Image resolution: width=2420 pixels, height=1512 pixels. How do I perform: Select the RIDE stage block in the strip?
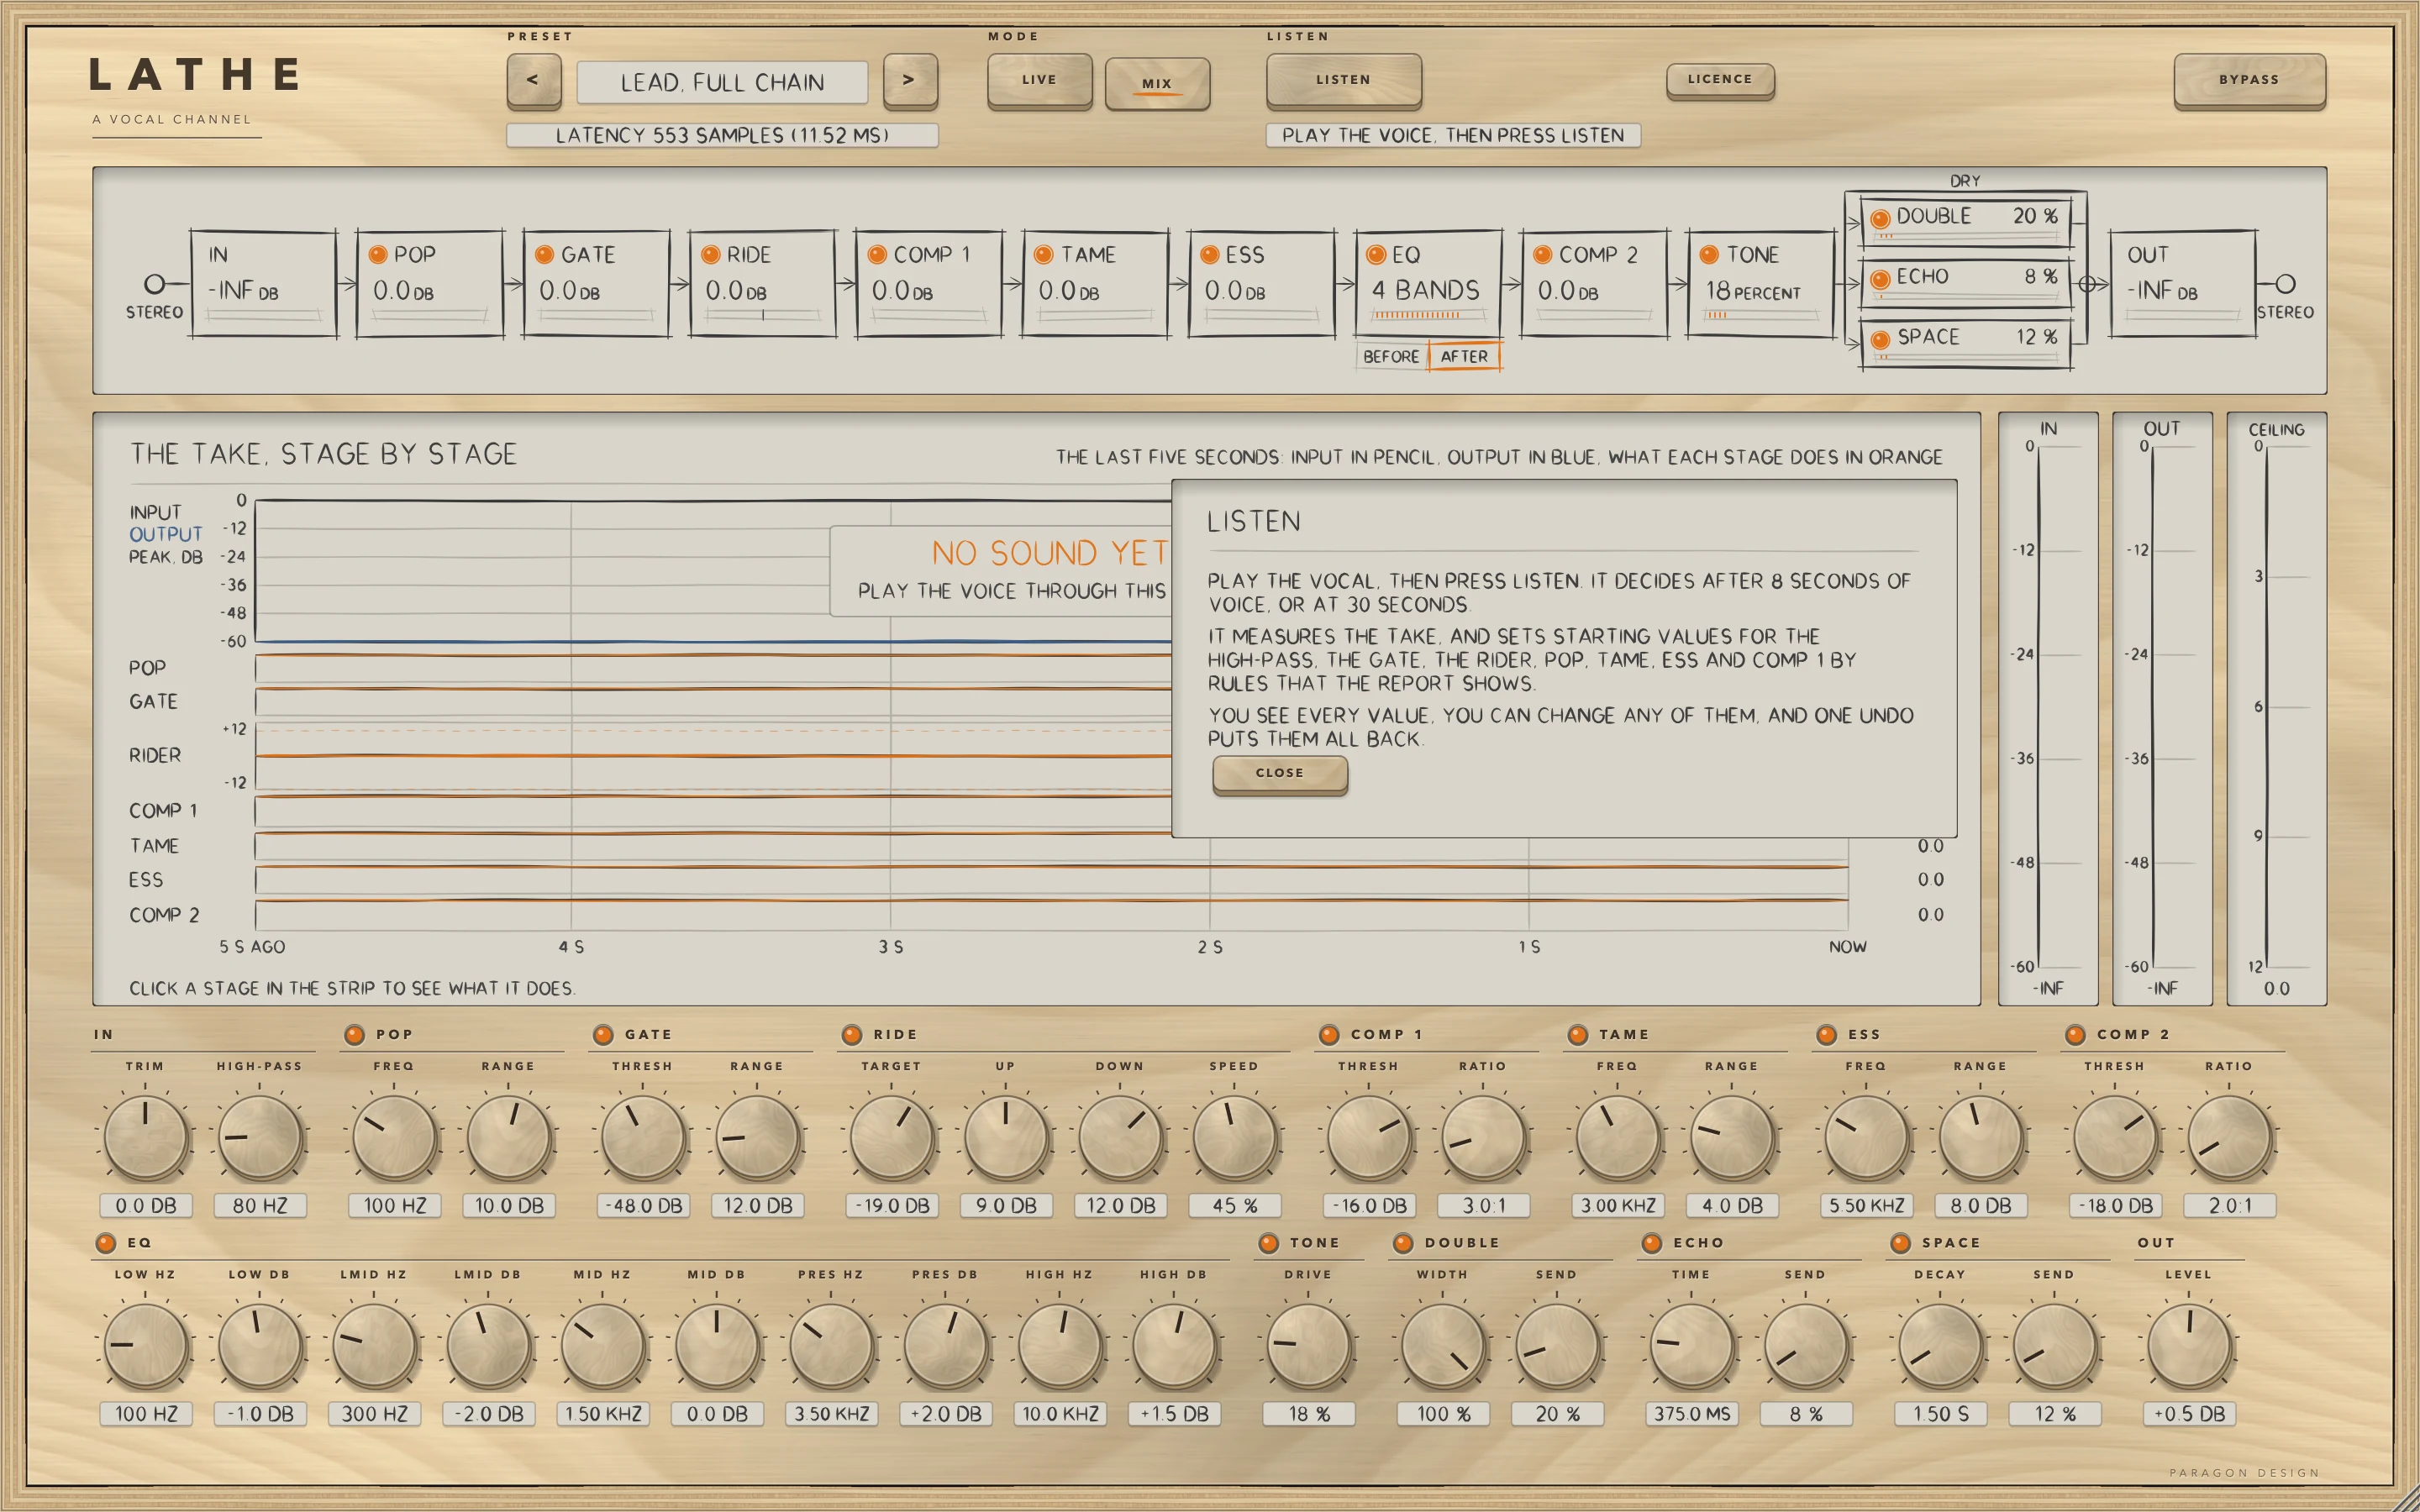tap(762, 284)
